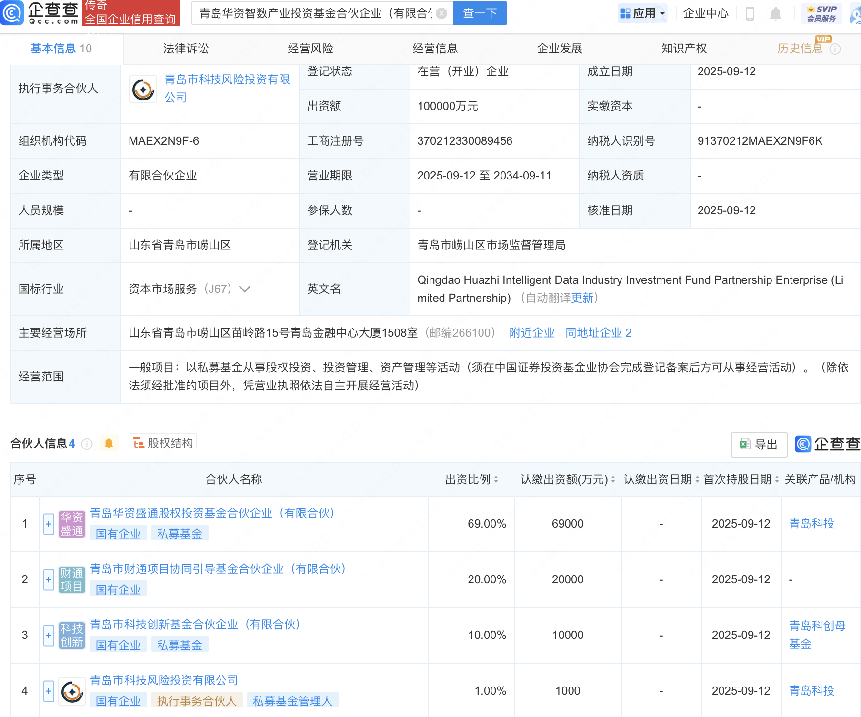Open 企业中心 link

pyautogui.click(x=706, y=13)
